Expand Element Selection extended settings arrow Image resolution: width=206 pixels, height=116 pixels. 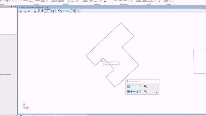(156, 92)
